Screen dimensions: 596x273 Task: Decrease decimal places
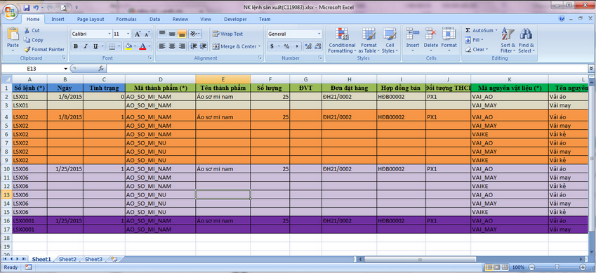click(318, 46)
